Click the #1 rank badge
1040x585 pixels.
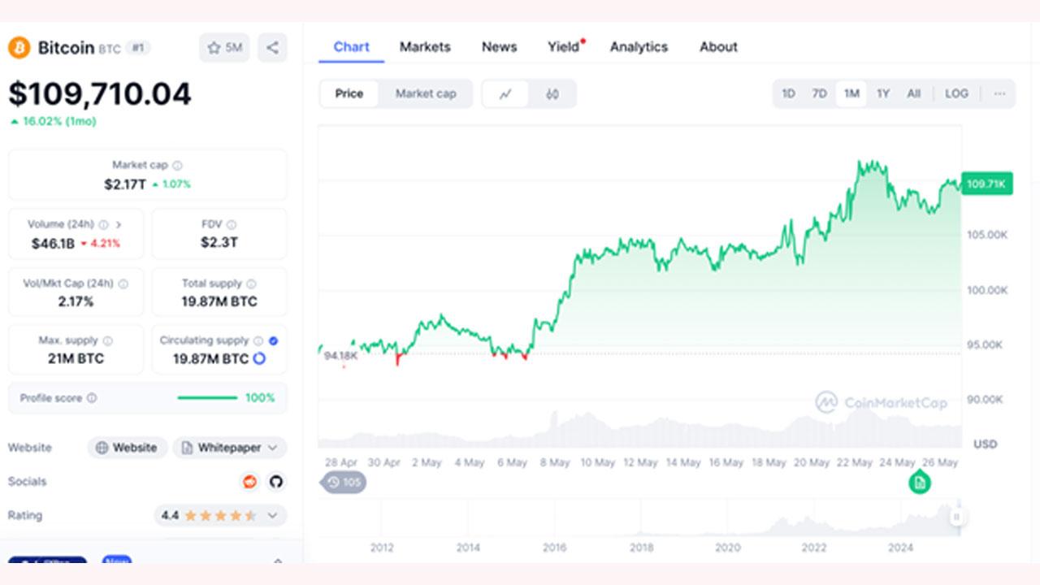(x=138, y=48)
